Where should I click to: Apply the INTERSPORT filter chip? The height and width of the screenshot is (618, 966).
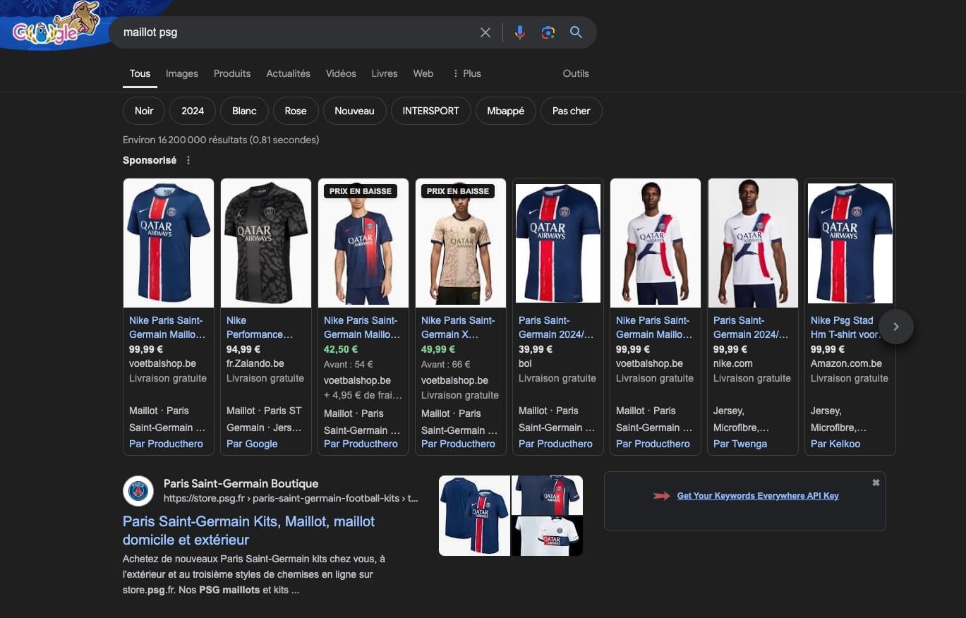[x=430, y=111]
